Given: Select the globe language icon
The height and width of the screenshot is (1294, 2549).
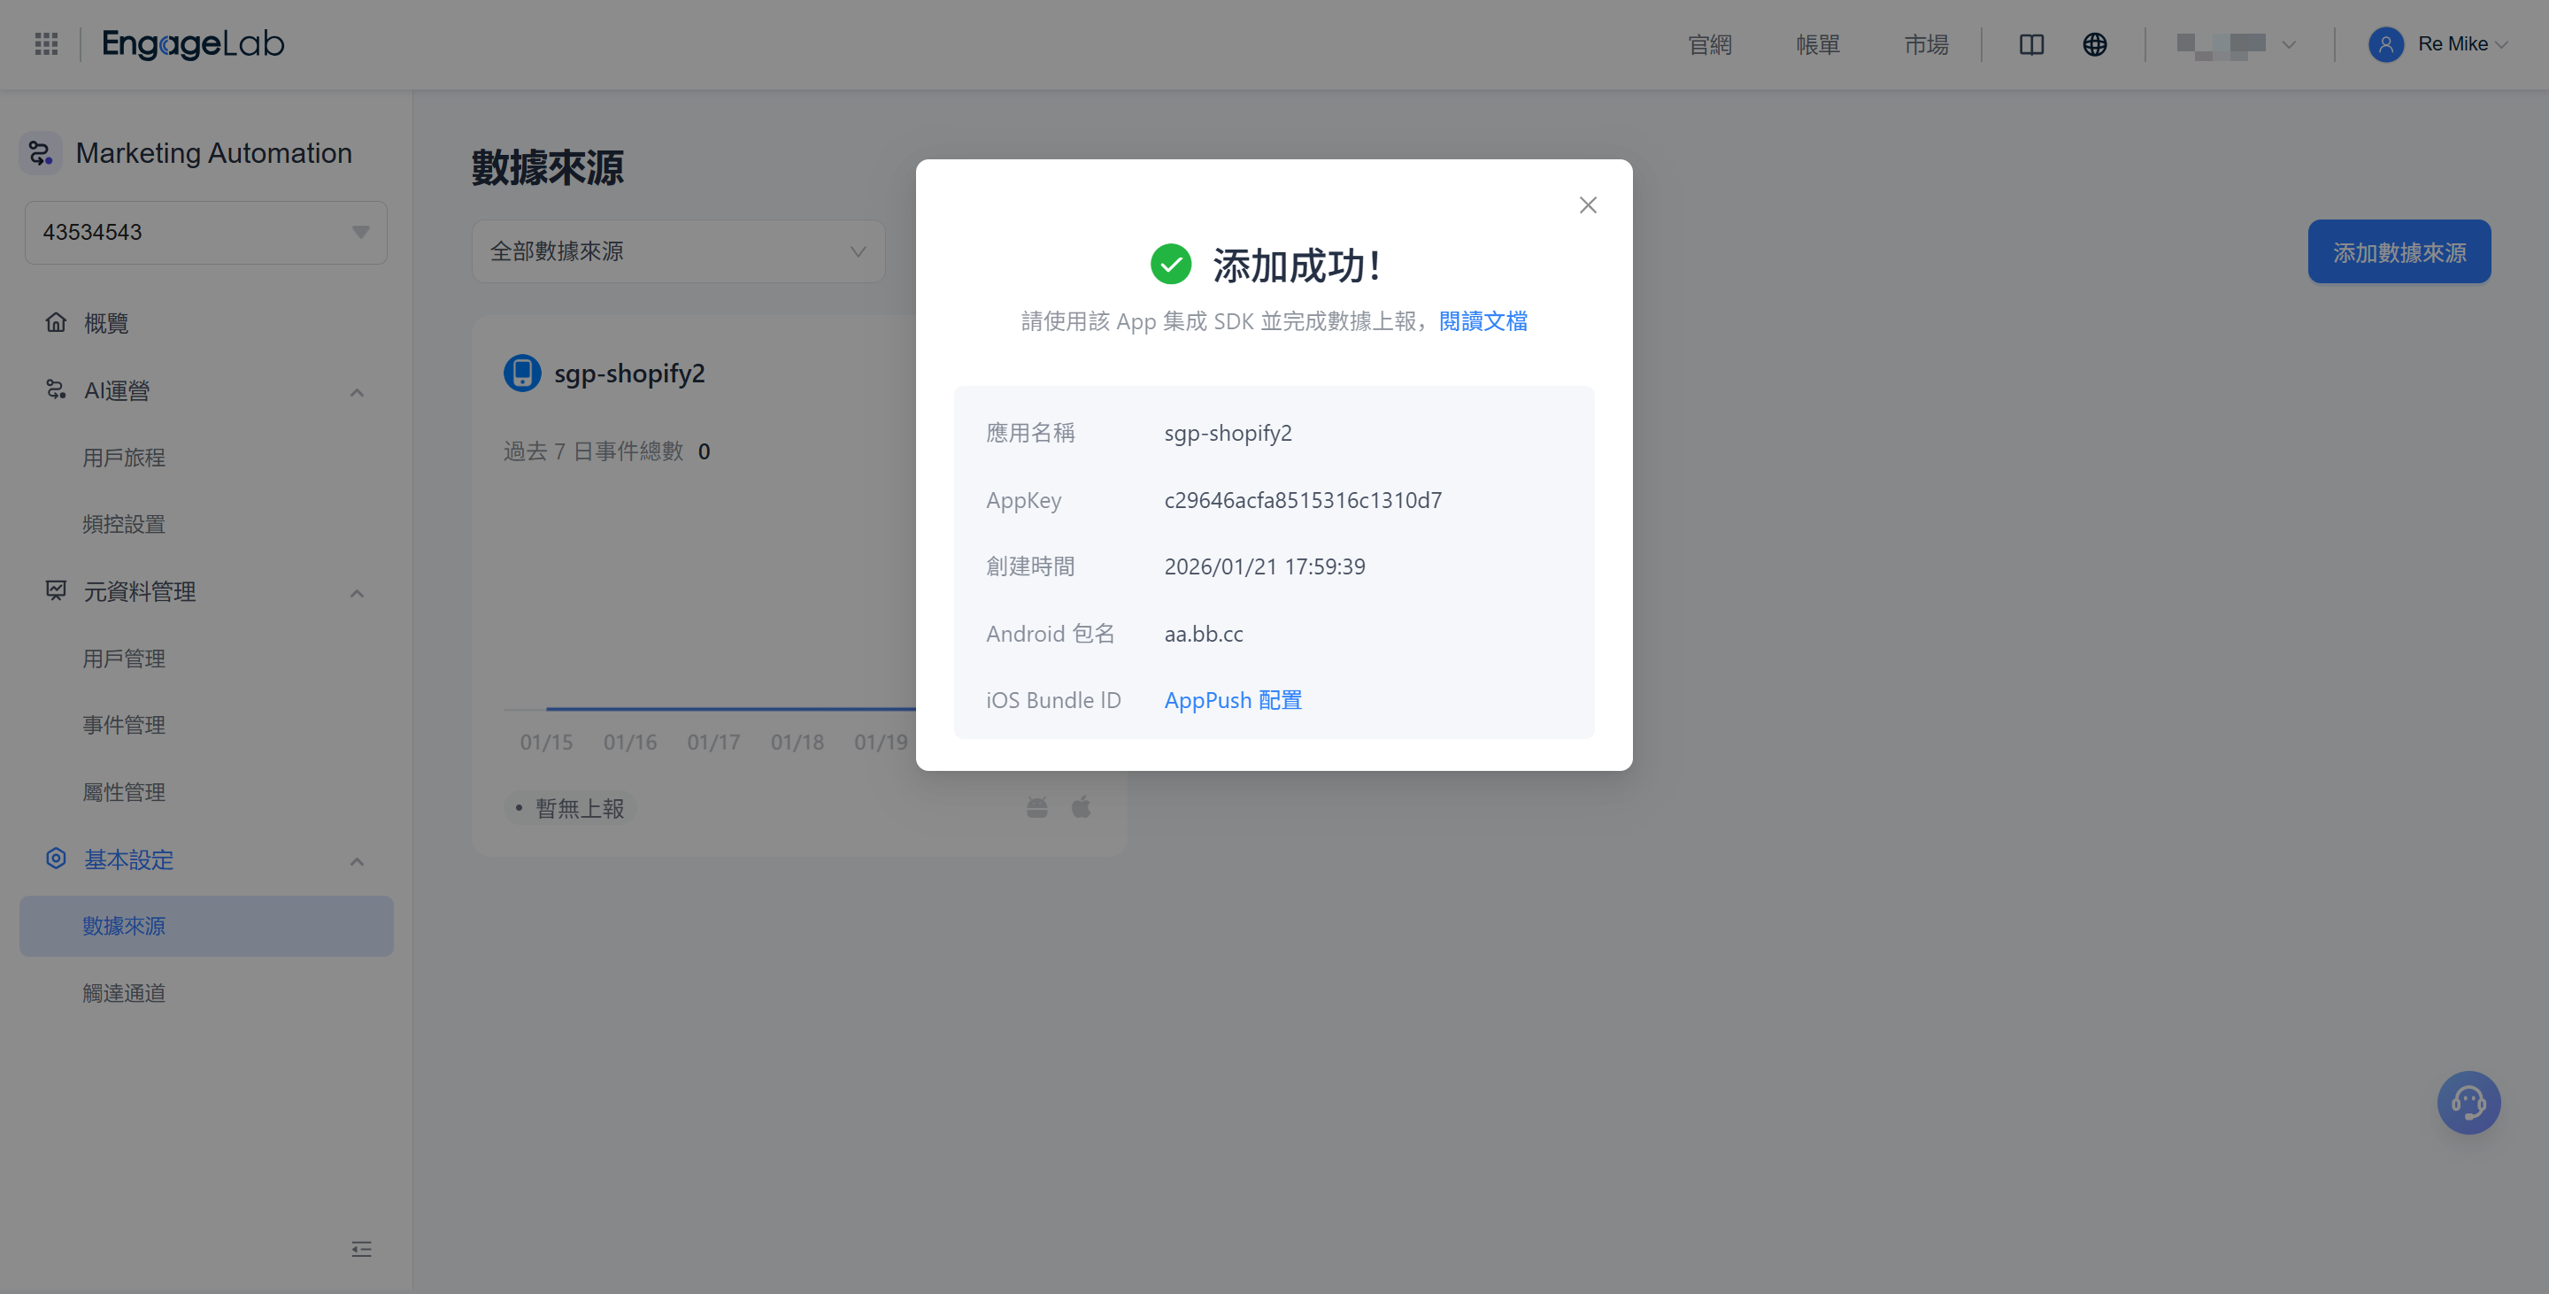Looking at the screenshot, I should [2094, 43].
